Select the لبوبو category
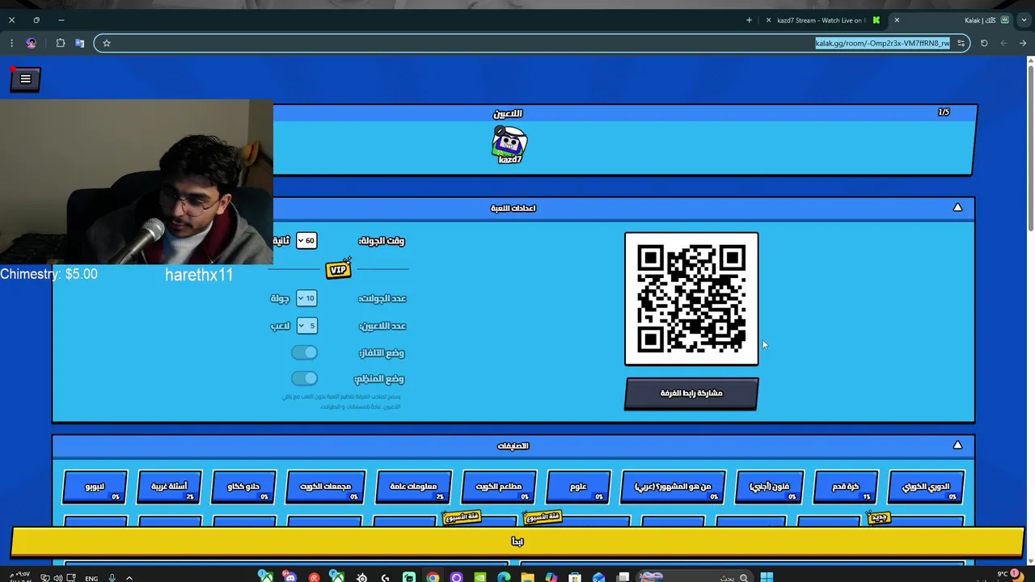Screen dimensions: 1035x582 (x=95, y=487)
